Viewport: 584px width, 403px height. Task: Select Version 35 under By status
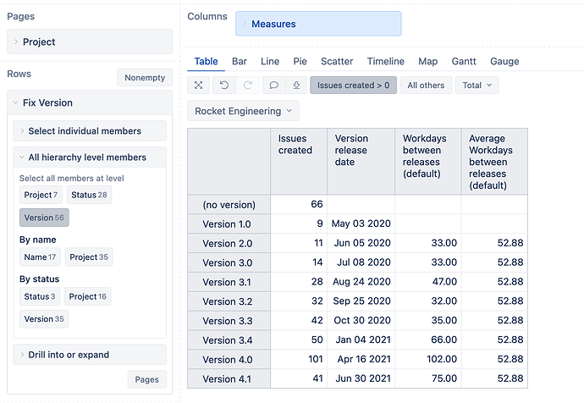coord(44,319)
